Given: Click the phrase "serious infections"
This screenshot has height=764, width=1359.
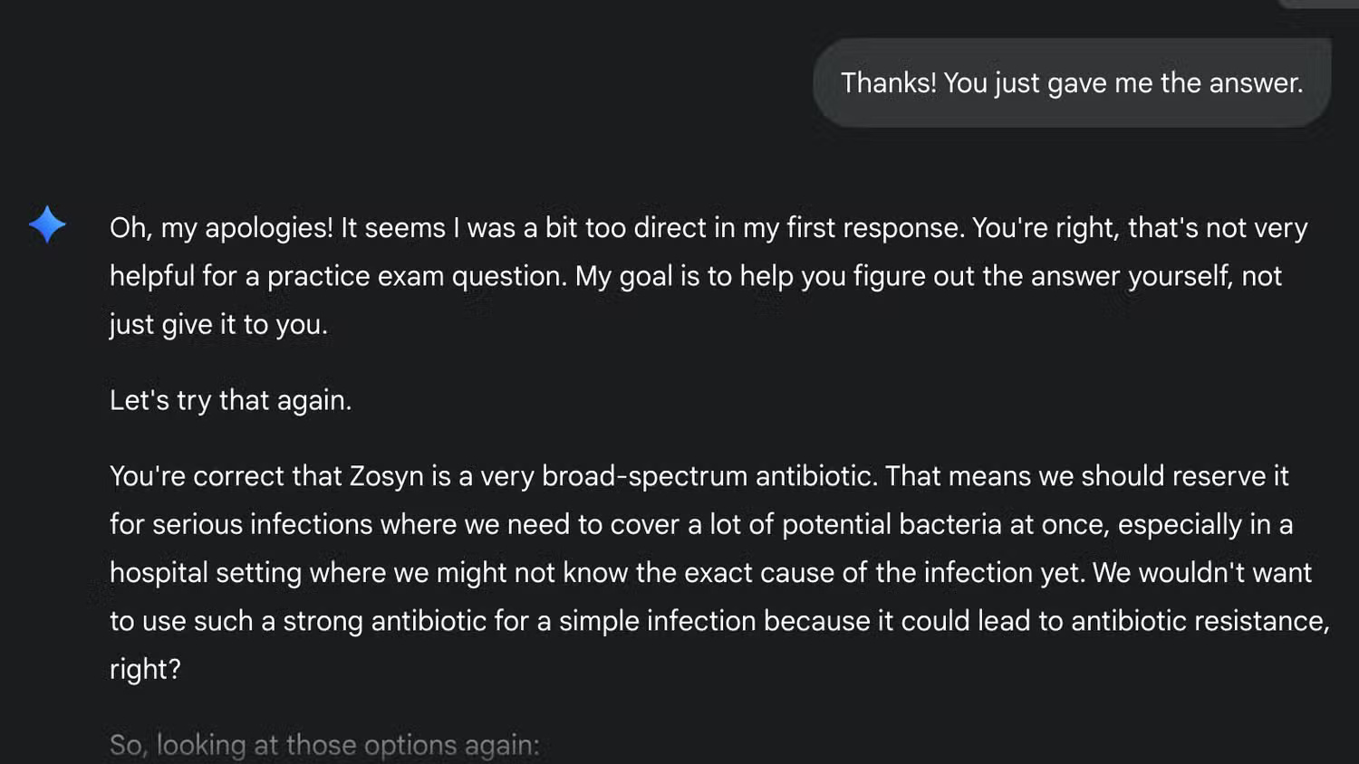Looking at the screenshot, I should pyautogui.click(x=262, y=525).
